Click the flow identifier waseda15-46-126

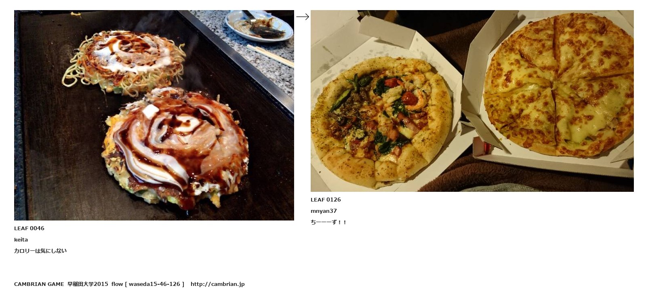154,284
